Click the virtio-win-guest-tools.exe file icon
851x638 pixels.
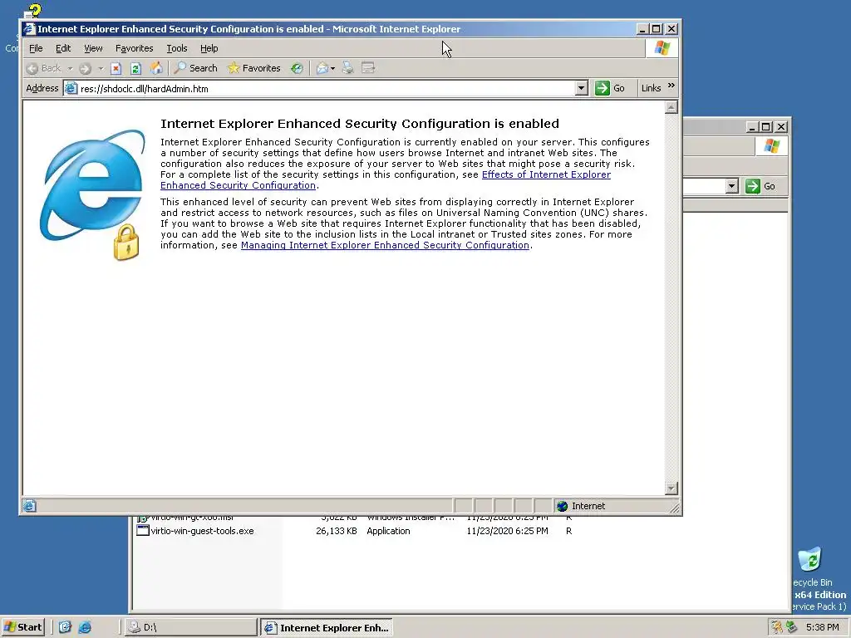pos(142,531)
